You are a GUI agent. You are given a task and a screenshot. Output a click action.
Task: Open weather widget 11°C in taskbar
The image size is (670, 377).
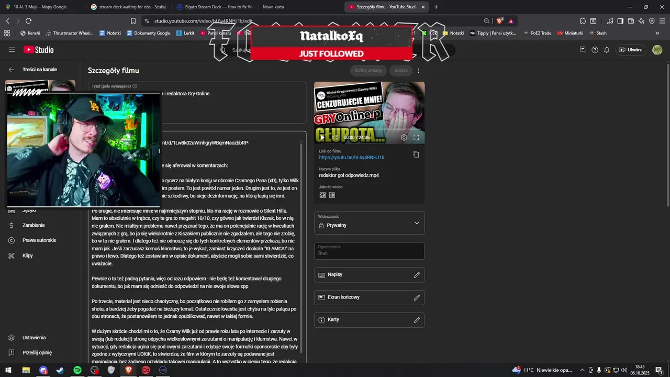tap(542, 370)
